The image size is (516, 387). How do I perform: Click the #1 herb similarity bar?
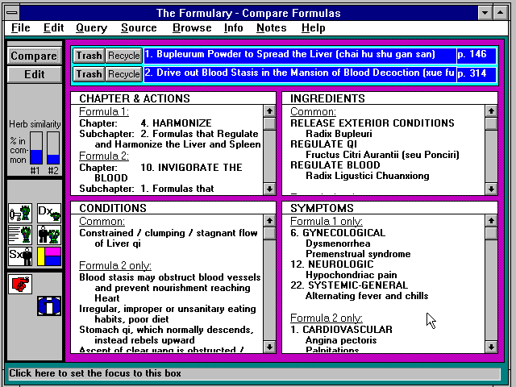[35, 148]
